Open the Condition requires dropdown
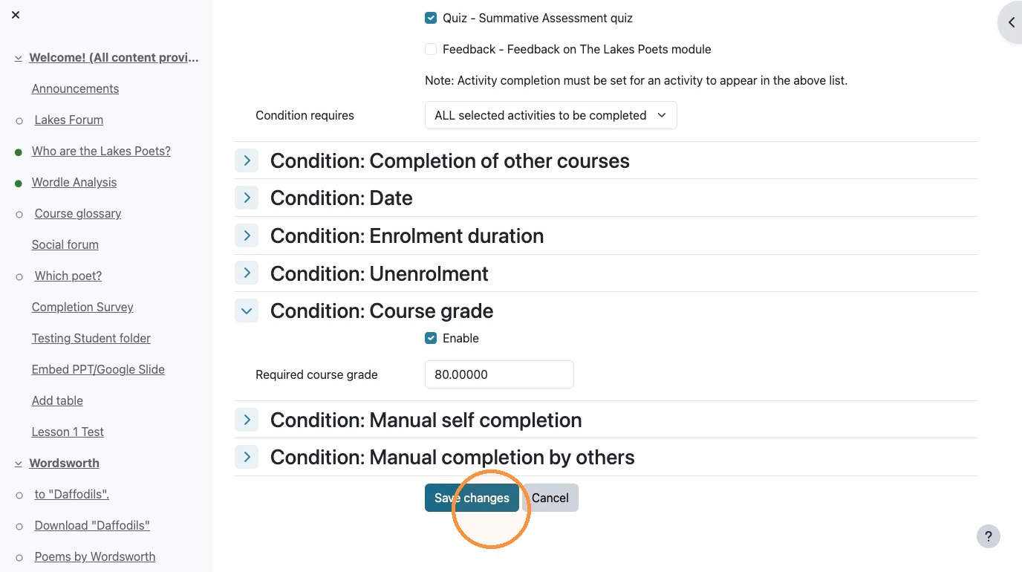Viewport: 1022px width, 572px height. point(550,115)
